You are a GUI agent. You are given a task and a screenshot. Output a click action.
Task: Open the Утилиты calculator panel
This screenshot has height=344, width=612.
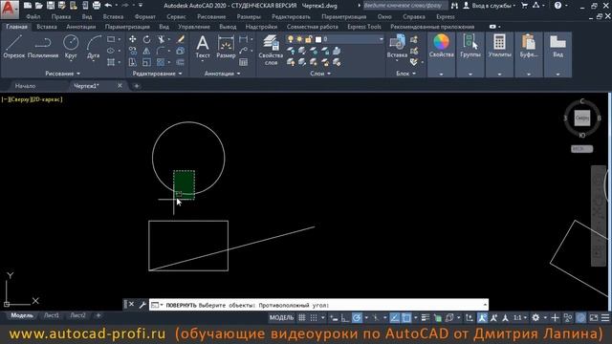pos(499,47)
